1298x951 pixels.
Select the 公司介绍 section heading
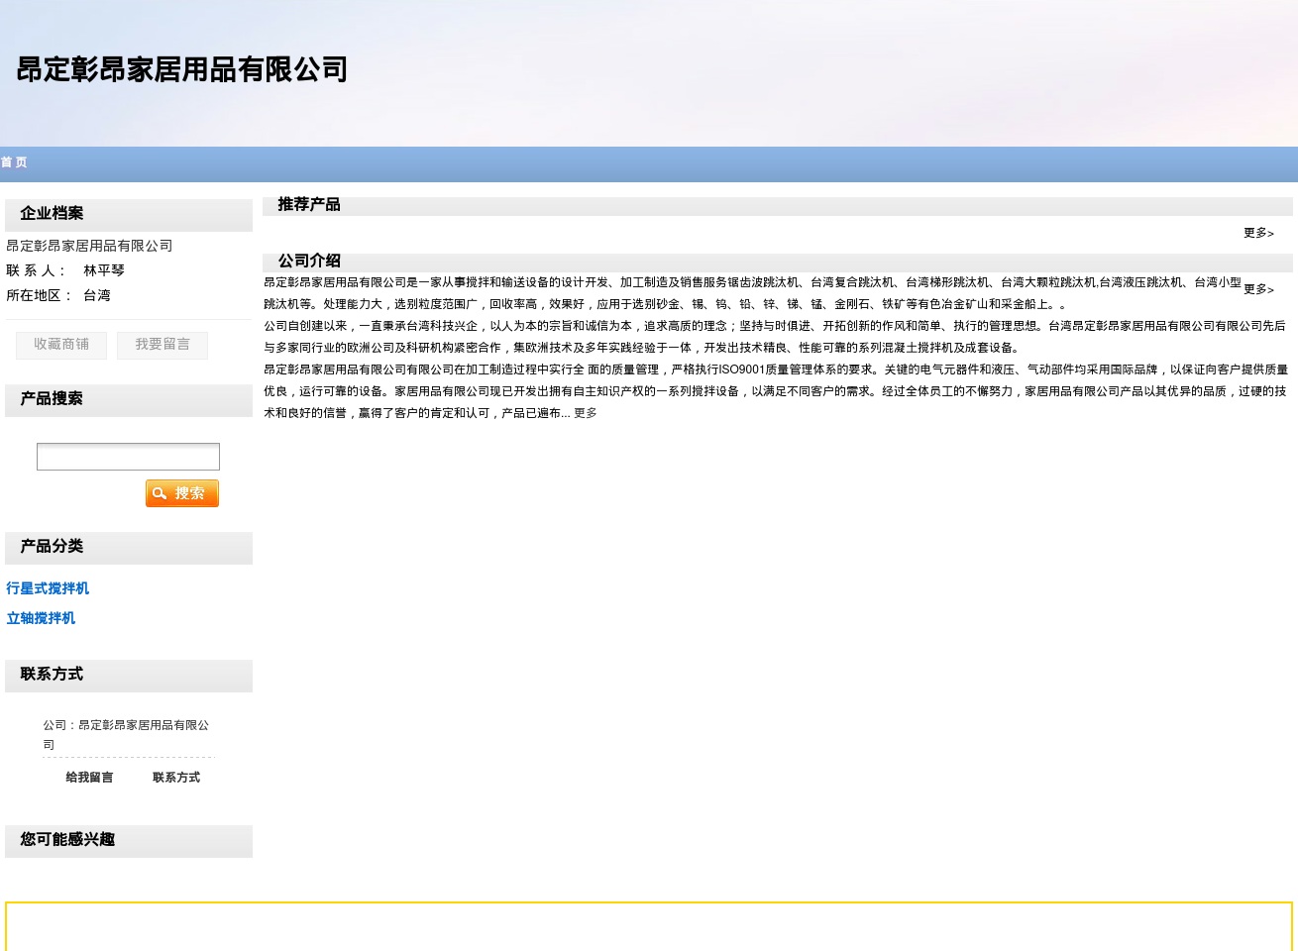(309, 261)
